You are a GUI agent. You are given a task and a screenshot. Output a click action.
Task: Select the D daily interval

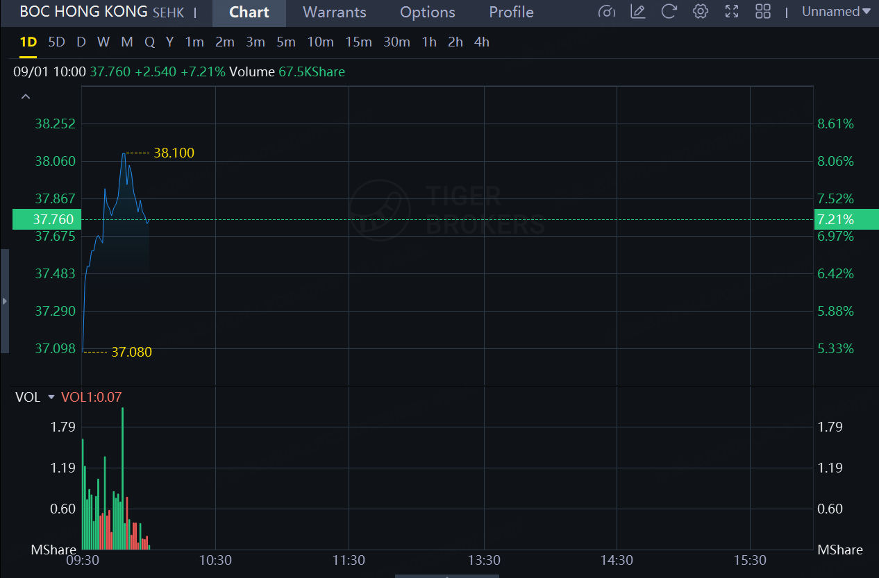click(x=81, y=42)
